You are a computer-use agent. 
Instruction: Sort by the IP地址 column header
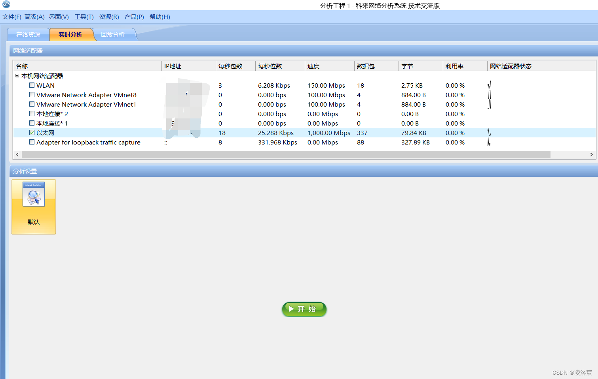pos(189,66)
